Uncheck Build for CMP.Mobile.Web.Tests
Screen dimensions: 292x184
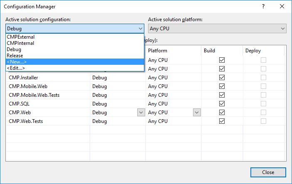coord(222,95)
